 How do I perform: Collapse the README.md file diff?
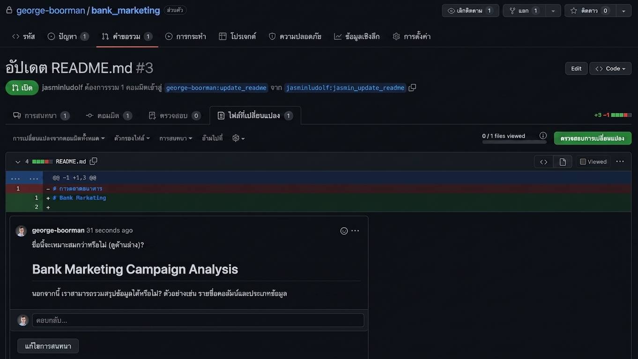(x=18, y=162)
